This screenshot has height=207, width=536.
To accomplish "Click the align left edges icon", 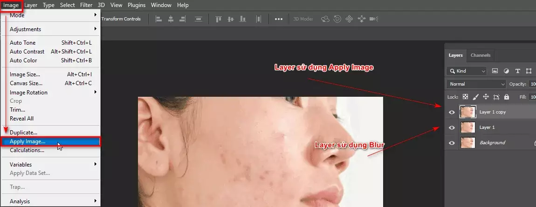I will tap(158, 19).
